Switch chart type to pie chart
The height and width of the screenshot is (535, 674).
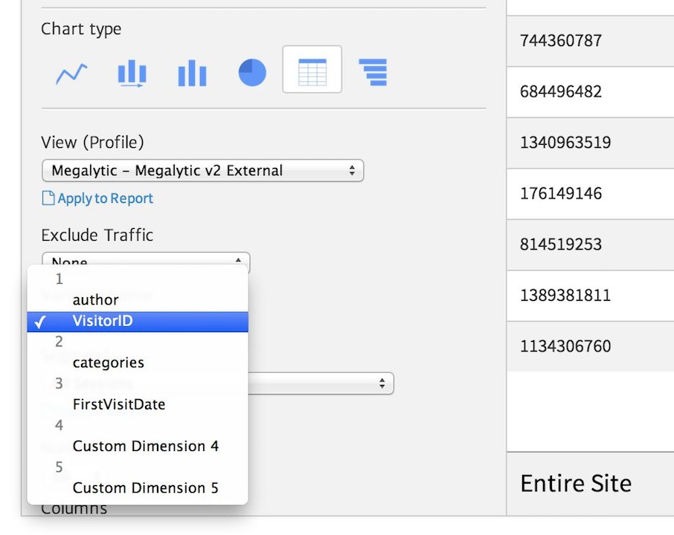[251, 72]
